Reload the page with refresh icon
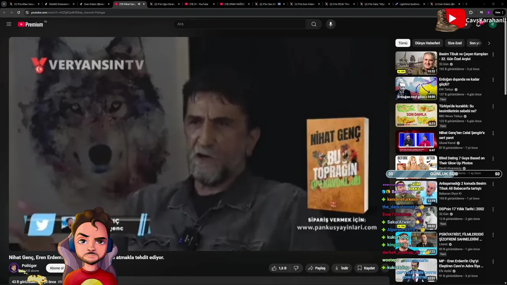This screenshot has height=285, width=507. tap(18, 12)
